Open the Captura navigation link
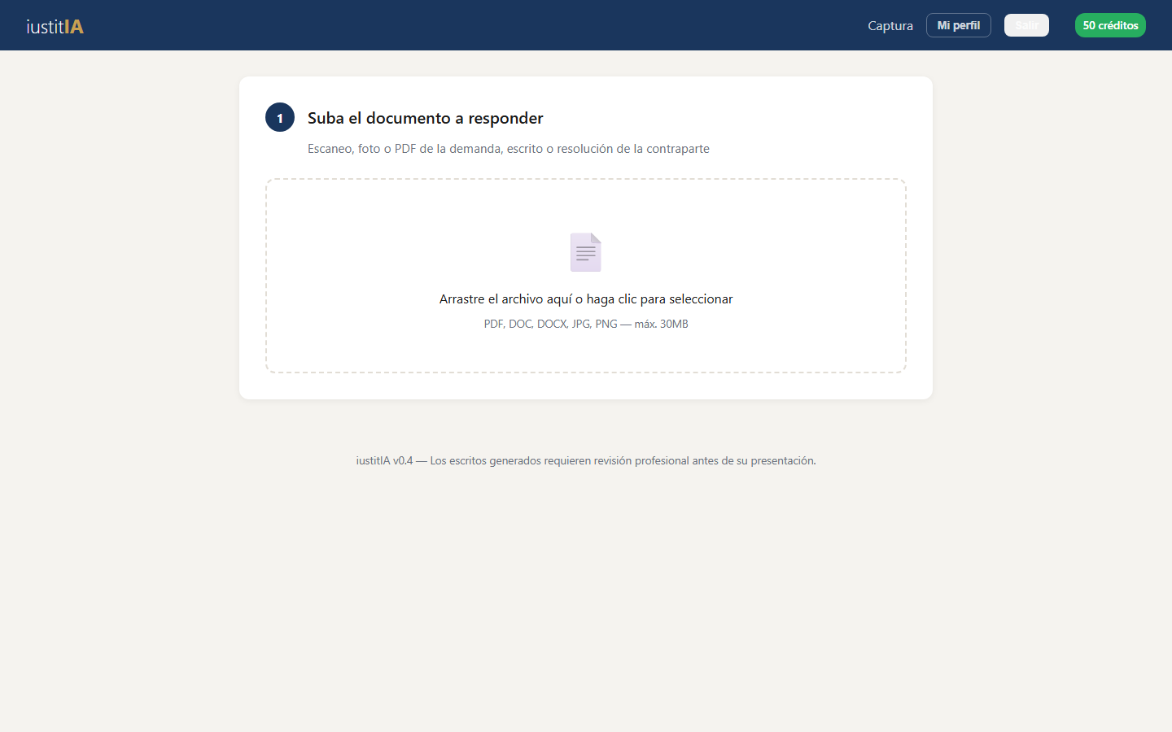Image resolution: width=1172 pixels, height=732 pixels. (890, 25)
